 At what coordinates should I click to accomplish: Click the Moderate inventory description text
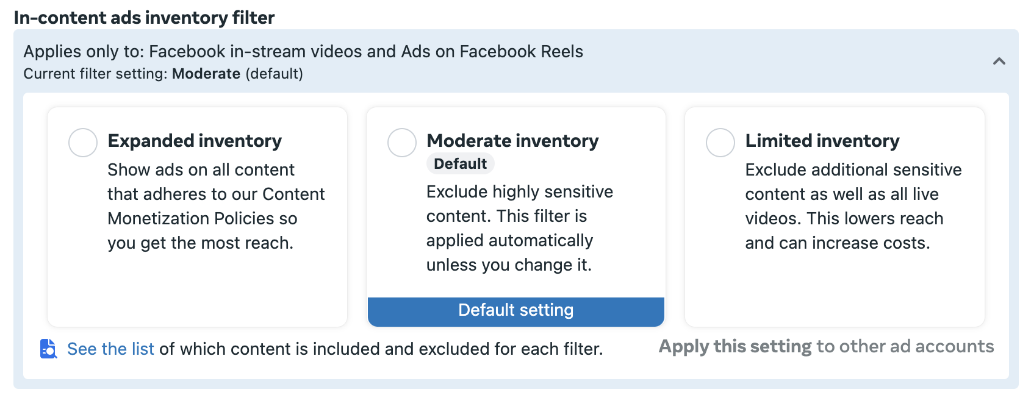(519, 228)
